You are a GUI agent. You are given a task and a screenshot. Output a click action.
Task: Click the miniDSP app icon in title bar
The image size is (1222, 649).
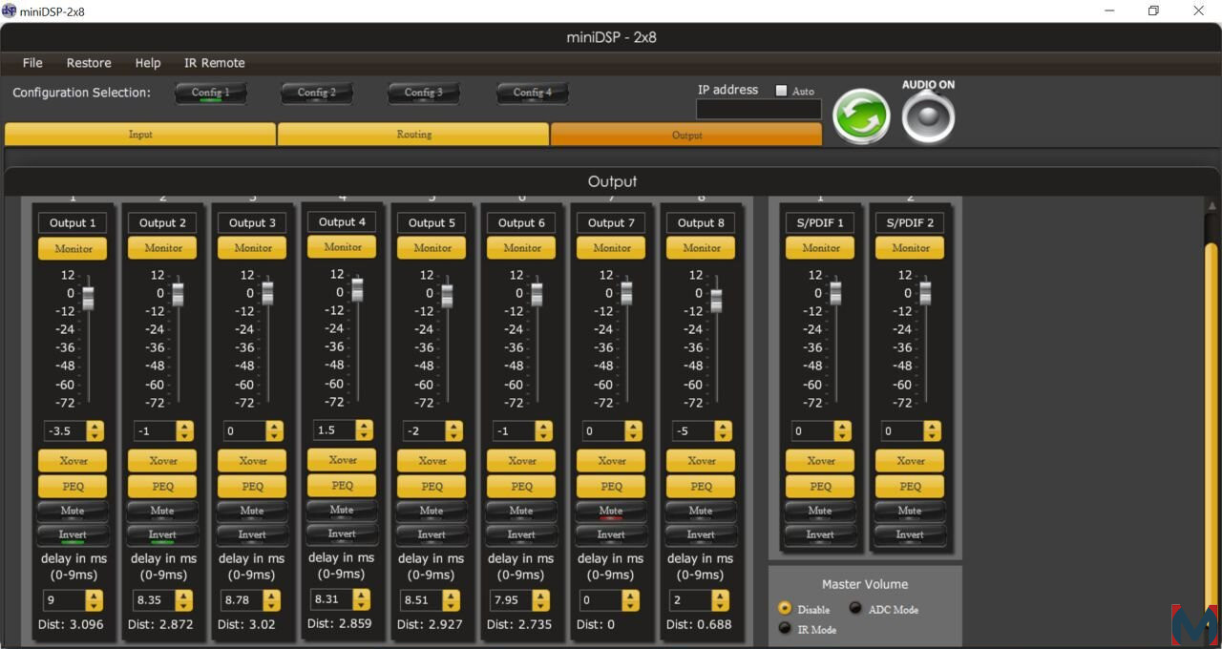pyautogui.click(x=10, y=10)
